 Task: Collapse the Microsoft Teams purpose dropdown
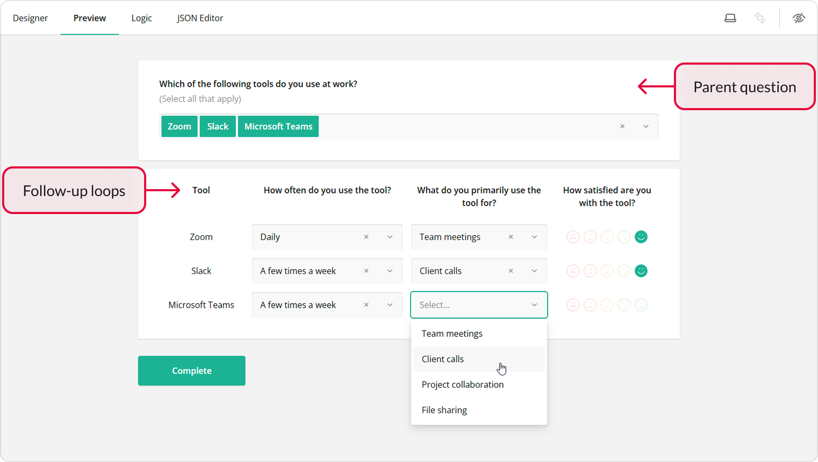(x=534, y=305)
